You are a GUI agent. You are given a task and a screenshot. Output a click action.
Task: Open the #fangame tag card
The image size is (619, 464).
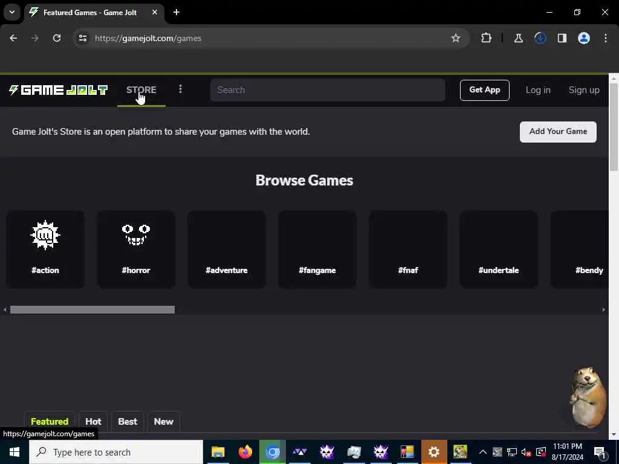(317, 250)
